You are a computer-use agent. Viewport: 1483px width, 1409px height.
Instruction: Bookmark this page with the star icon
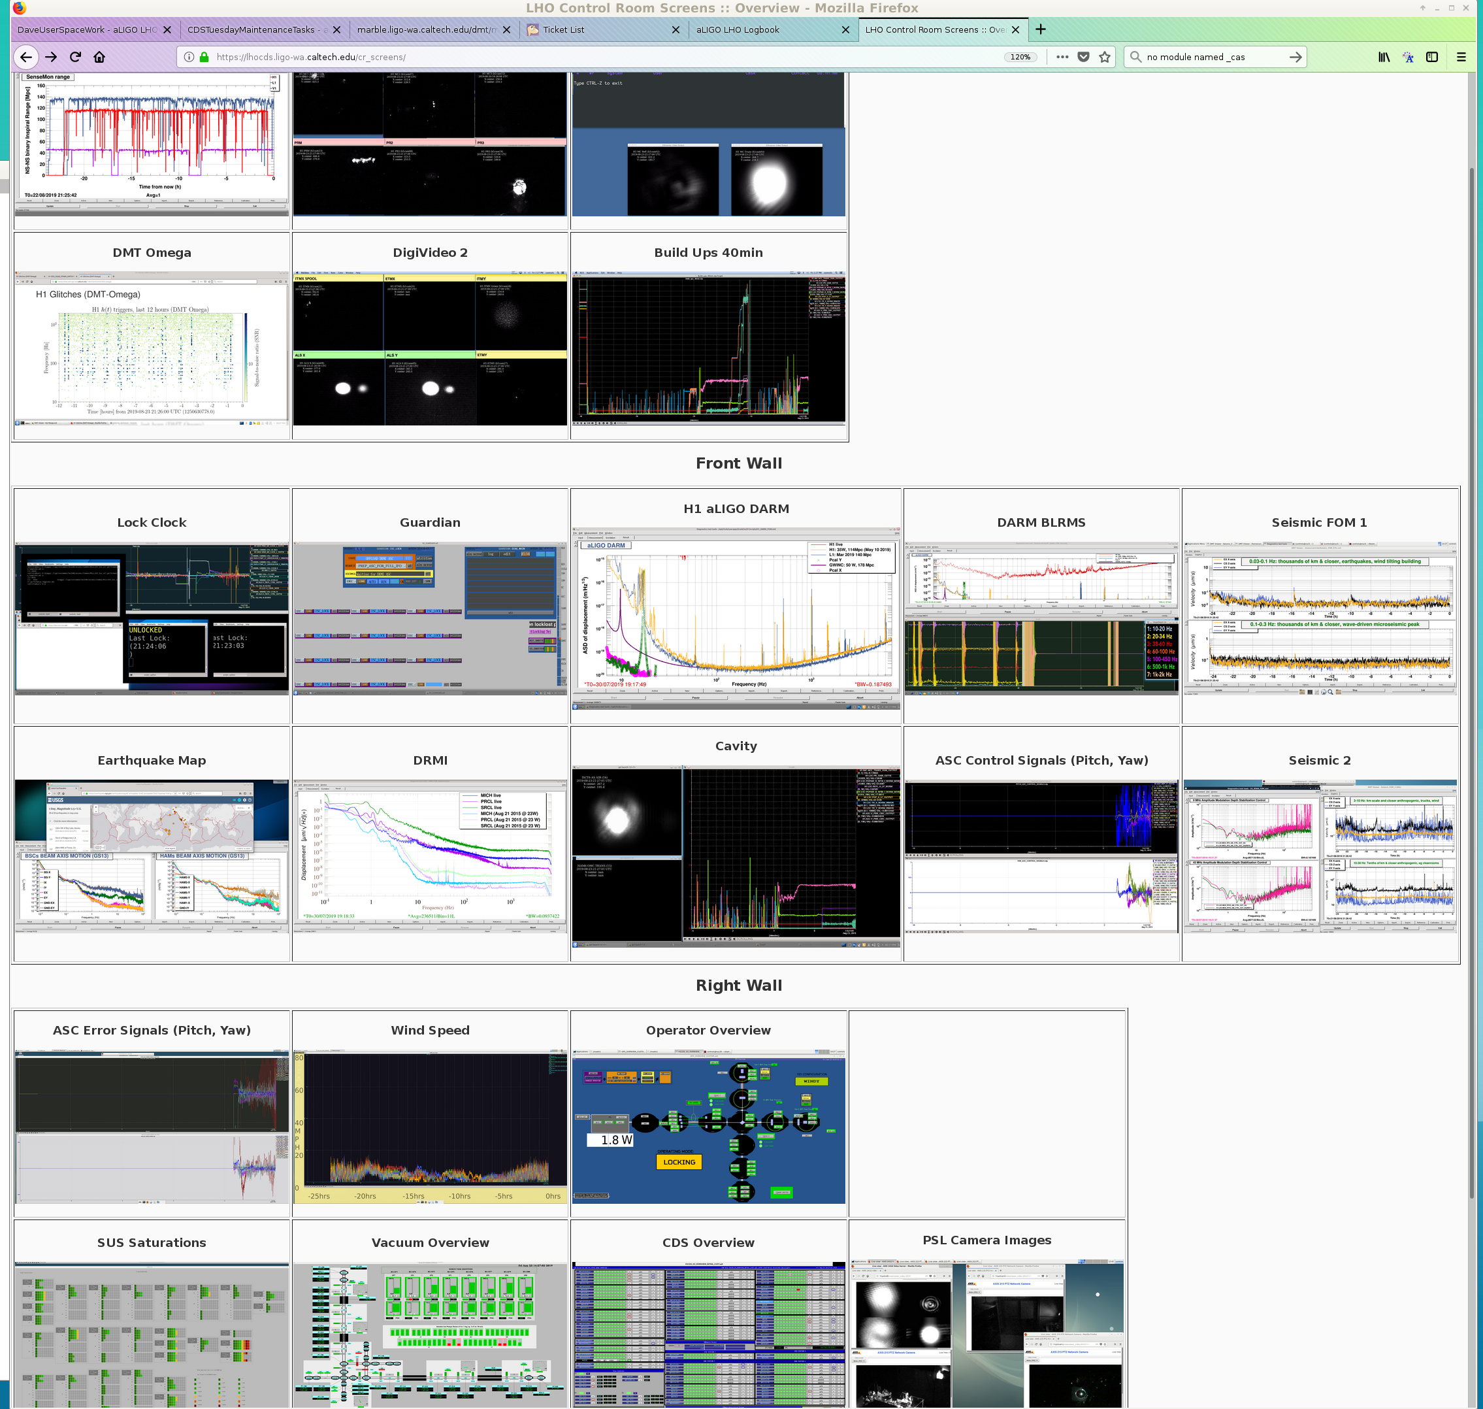pos(1105,57)
